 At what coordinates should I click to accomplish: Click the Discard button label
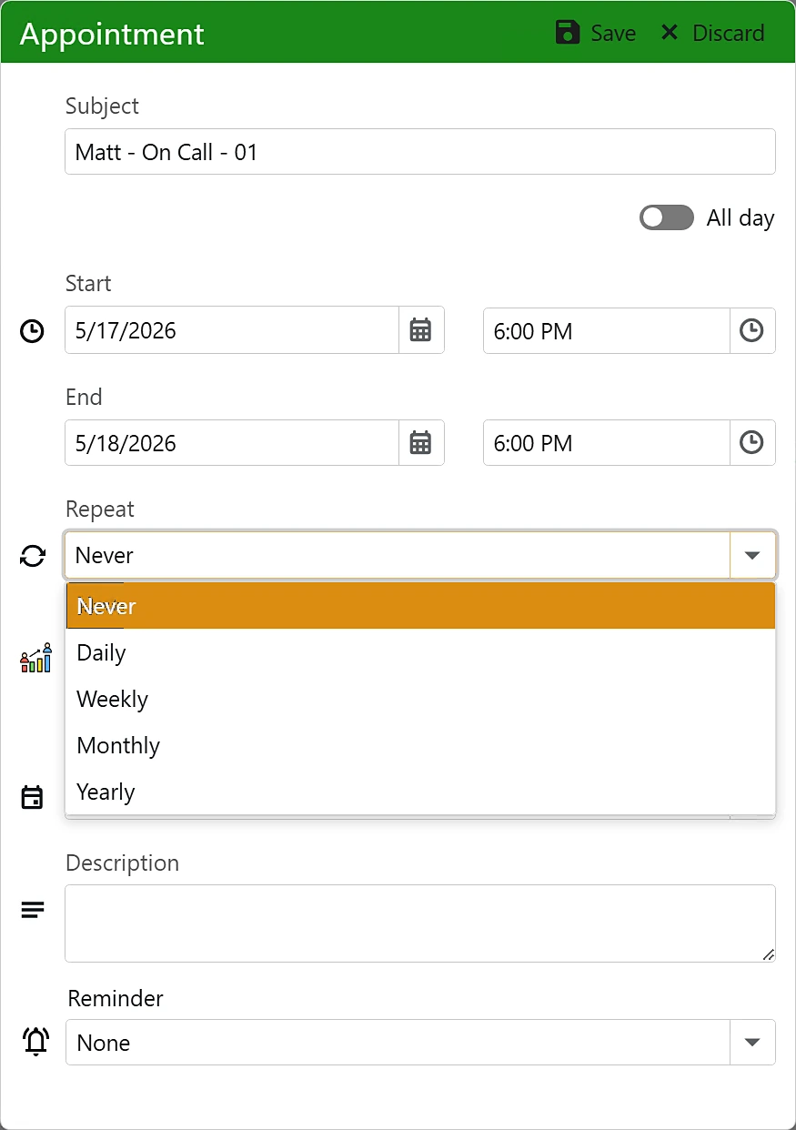pyautogui.click(x=729, y=34)
